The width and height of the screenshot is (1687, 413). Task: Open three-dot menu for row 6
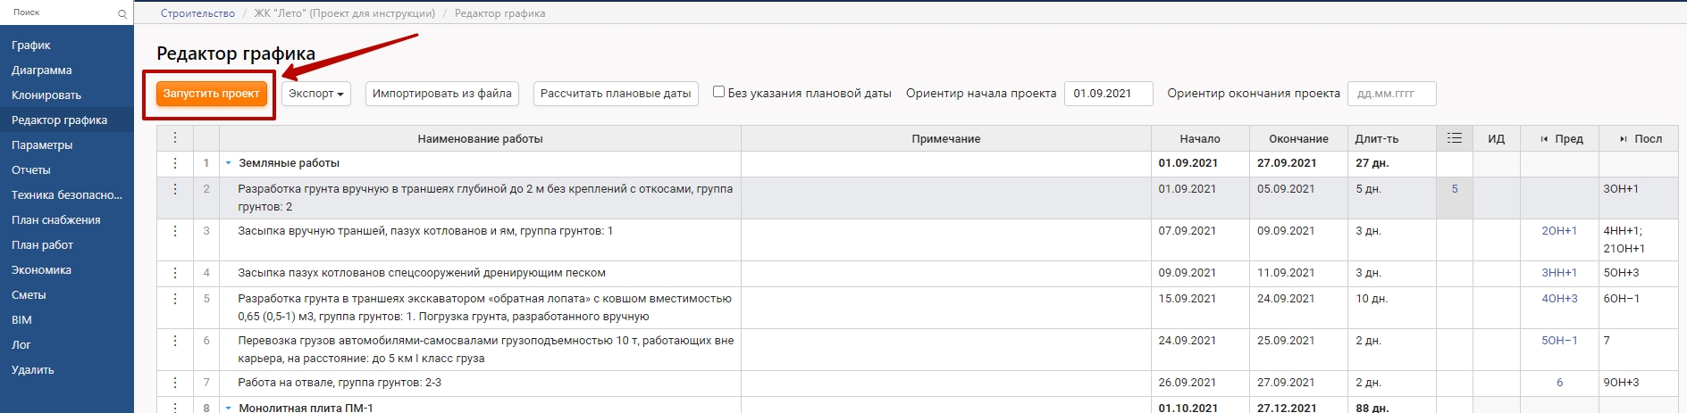pyautogui.click(x=175, y=341)
